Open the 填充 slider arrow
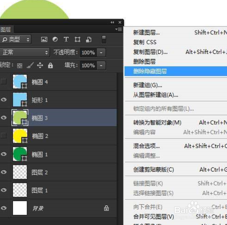The width and height of the screenshot is (227, 225). click(101, 66)
